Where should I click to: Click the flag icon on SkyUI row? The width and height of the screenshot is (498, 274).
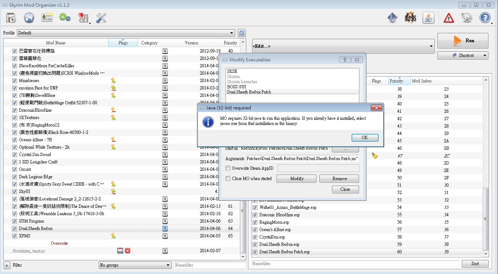(x=114, y=192)
